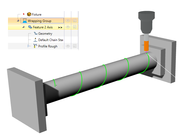Click the Feature 2 Axis icon
The width and height of the screenshot is (183, 139).
30,27
